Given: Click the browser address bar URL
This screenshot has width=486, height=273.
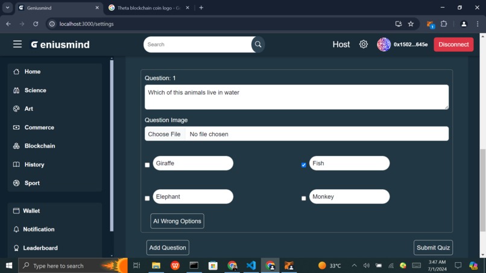Looking at the screenshot, I should pos(86,24).
